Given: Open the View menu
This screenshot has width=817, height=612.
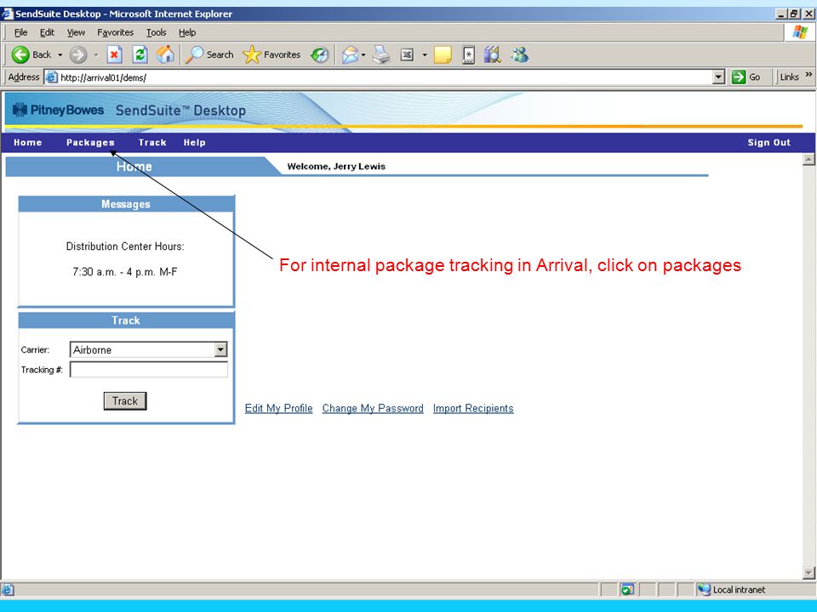Looking at the screenshot, I should tap(76, 32).
